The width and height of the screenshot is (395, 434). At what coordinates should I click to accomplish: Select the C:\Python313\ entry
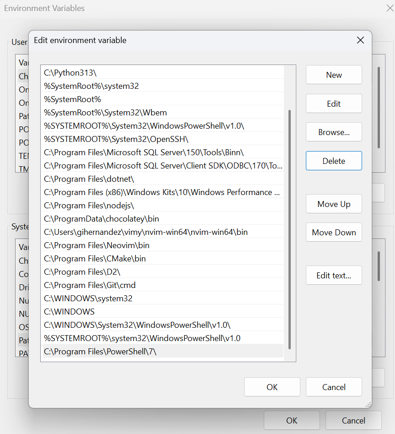[x=163, y=72]
